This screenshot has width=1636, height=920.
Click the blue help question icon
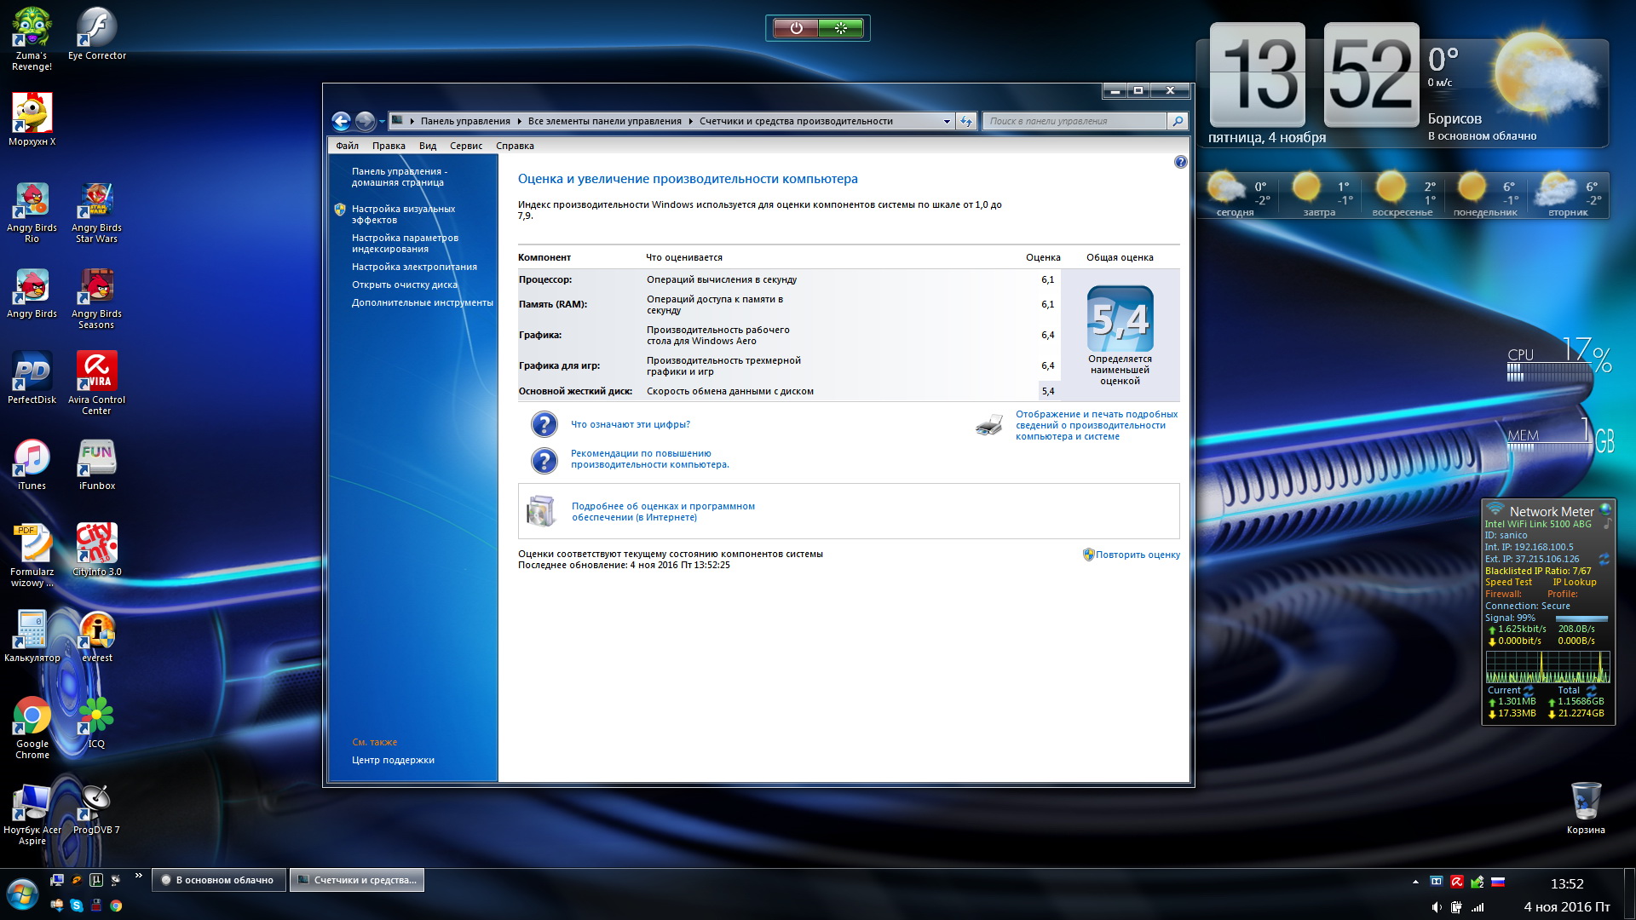[1180, 162]
